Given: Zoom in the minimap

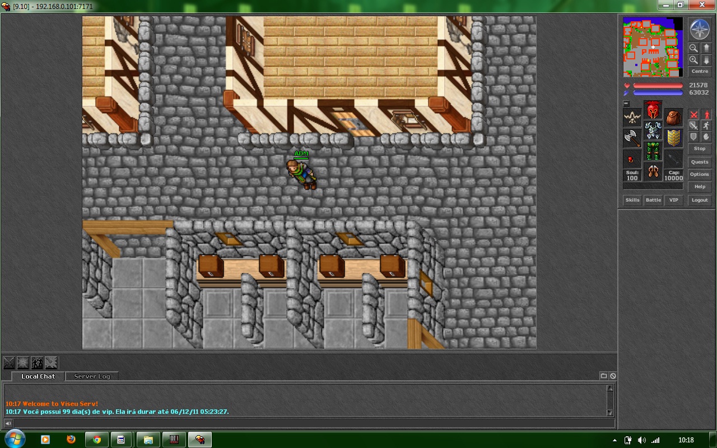Looking at the screenshot, I should click(x=693, y=60).
